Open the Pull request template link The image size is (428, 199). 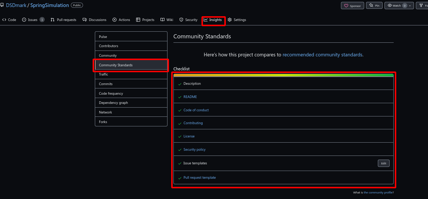(x=200, y=178)
